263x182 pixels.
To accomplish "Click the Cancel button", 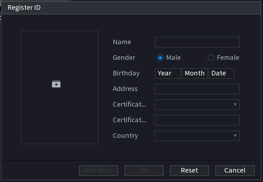I will 235,171.
